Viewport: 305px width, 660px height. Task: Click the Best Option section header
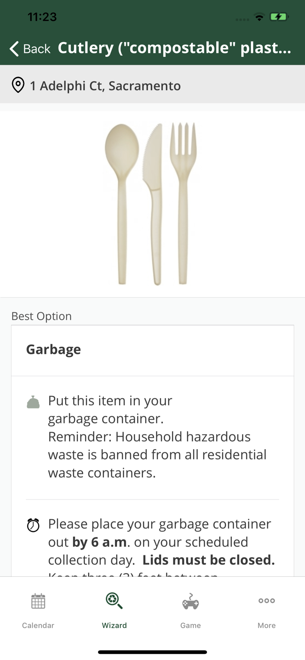[41, 316]
